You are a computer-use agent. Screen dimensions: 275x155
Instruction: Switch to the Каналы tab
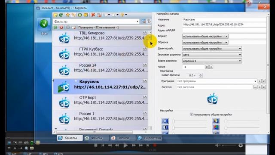click(x=70, y=138)
